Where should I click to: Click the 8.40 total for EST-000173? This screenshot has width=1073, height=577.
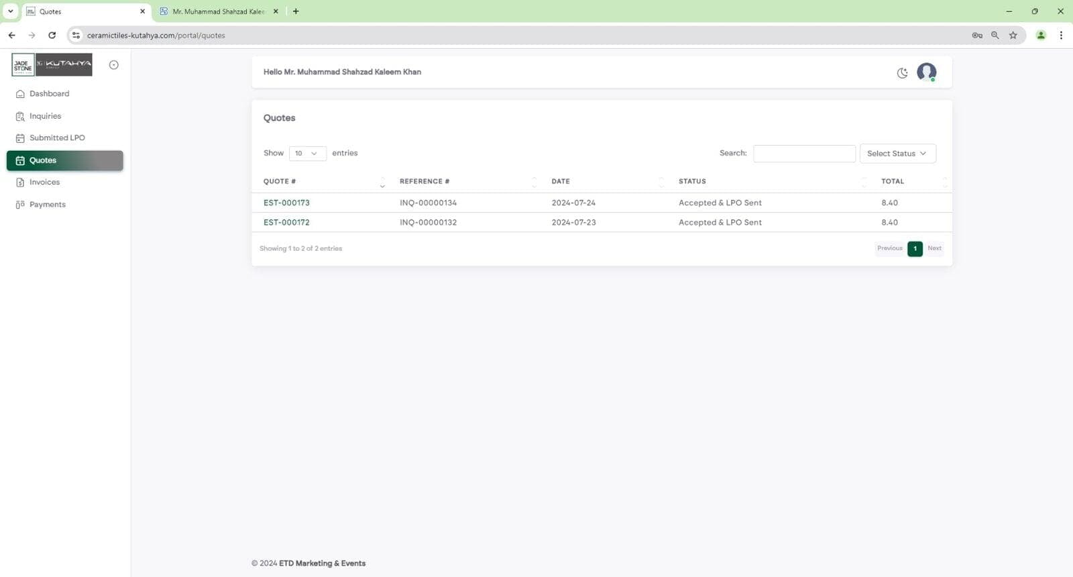coord(889,203)
